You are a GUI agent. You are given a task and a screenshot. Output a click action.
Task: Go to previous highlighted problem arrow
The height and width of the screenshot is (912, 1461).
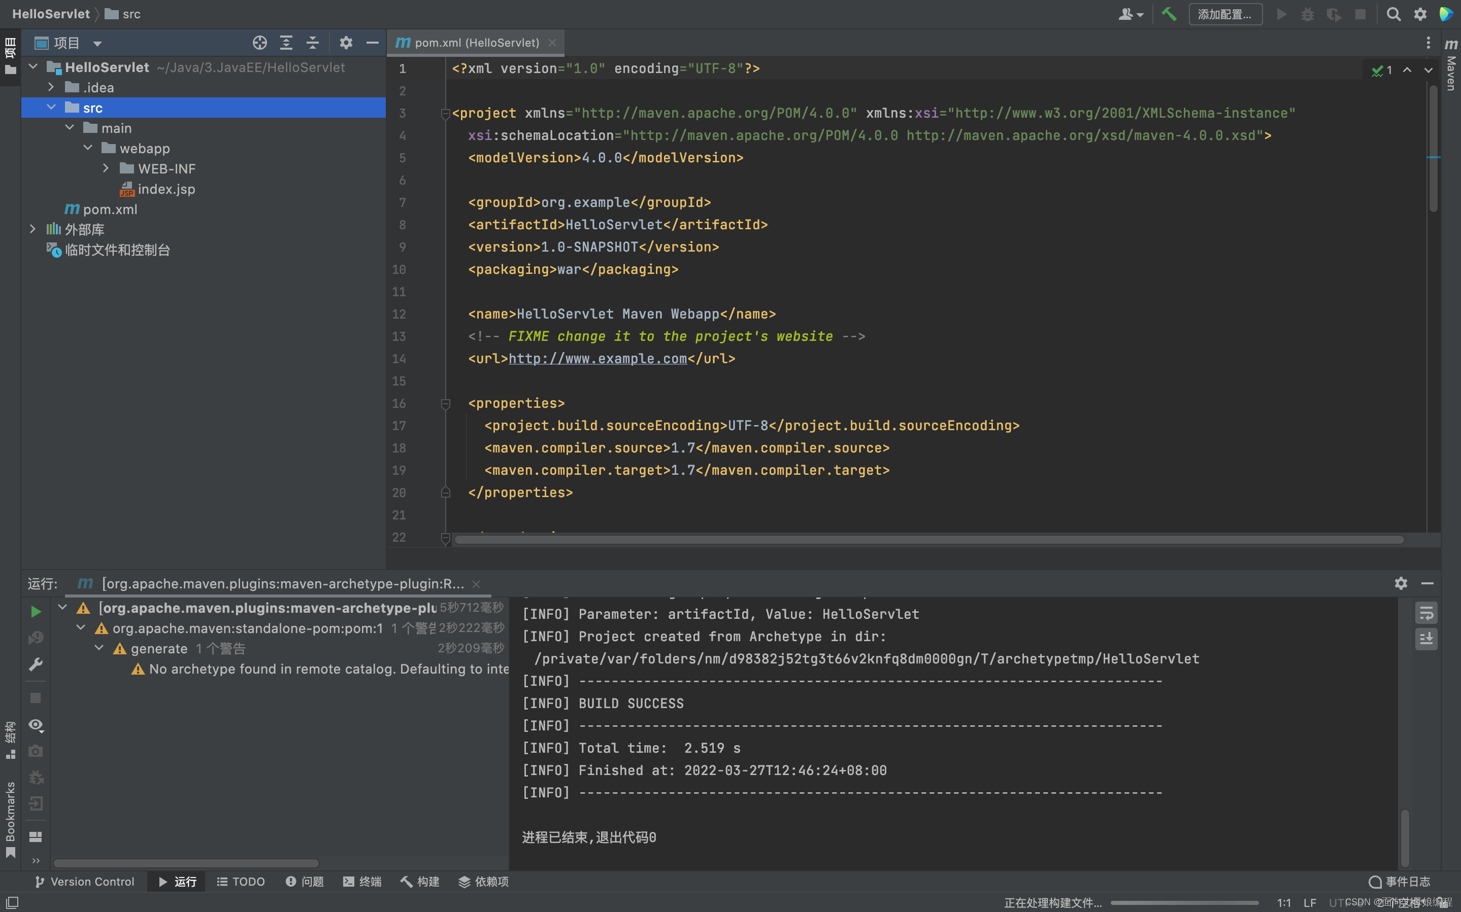point(1407,71)
